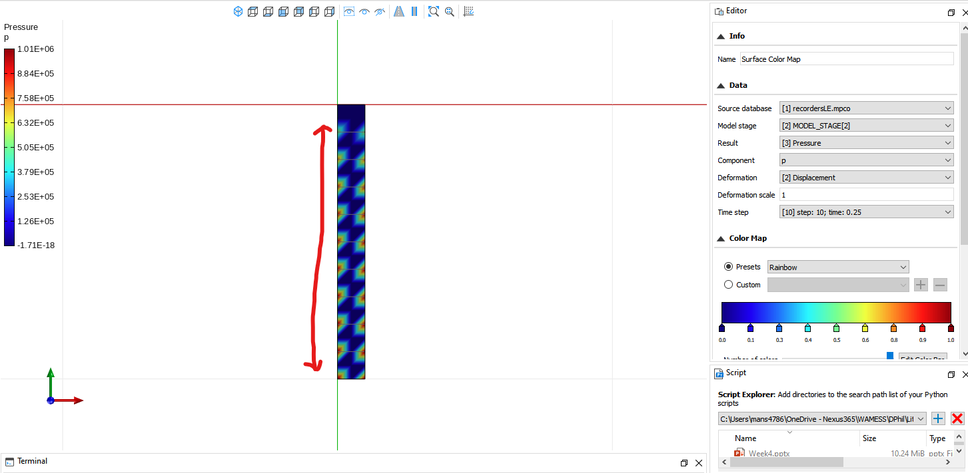
Task: Switch to parallel projection icon
Action: click(414, 11)
